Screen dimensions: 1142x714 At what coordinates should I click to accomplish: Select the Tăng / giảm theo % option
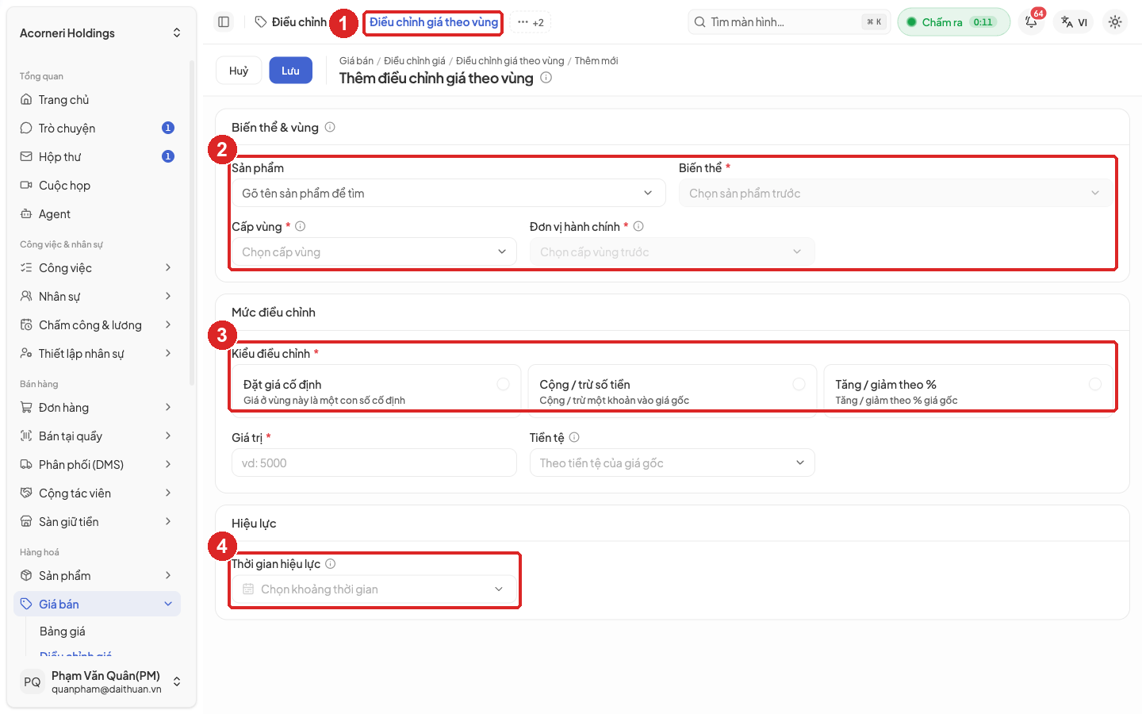968,391
